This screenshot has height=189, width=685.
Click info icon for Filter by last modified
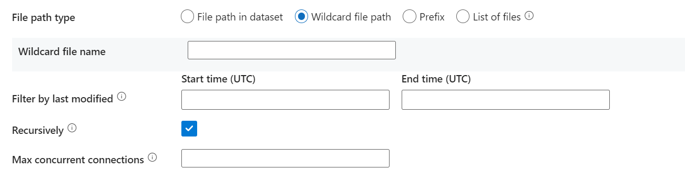121,97
